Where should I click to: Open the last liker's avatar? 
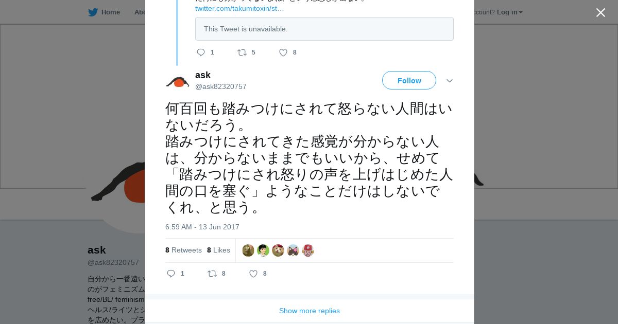tap(308, 250)
